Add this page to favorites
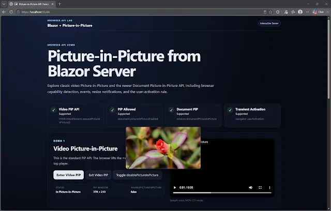 [270, 12]
